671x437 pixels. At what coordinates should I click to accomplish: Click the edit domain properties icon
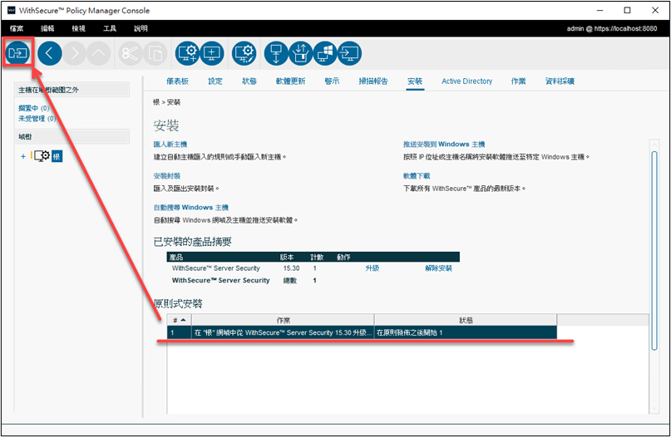[x=244, y=53]
